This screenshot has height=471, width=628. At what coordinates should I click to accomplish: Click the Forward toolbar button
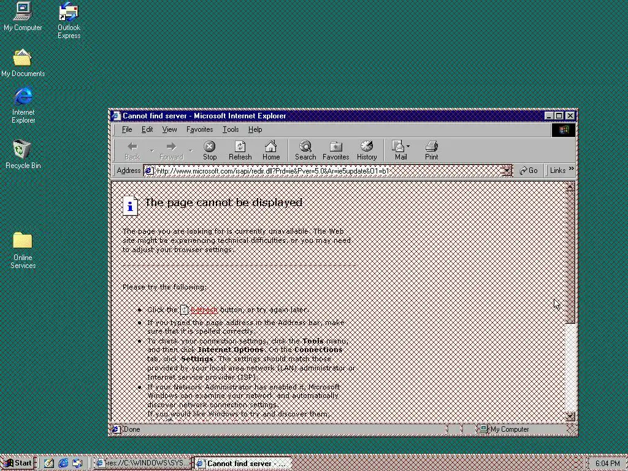pos(172,151)
